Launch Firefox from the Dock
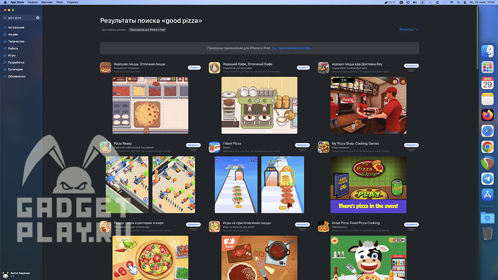The image size is (498, 280). (487, 115)
